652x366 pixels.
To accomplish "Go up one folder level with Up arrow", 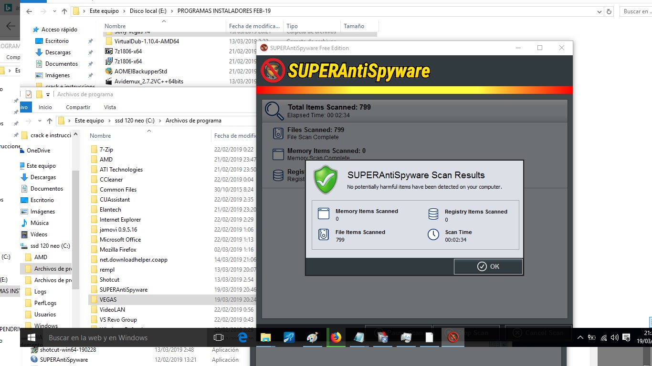I will tap(49, 121).
